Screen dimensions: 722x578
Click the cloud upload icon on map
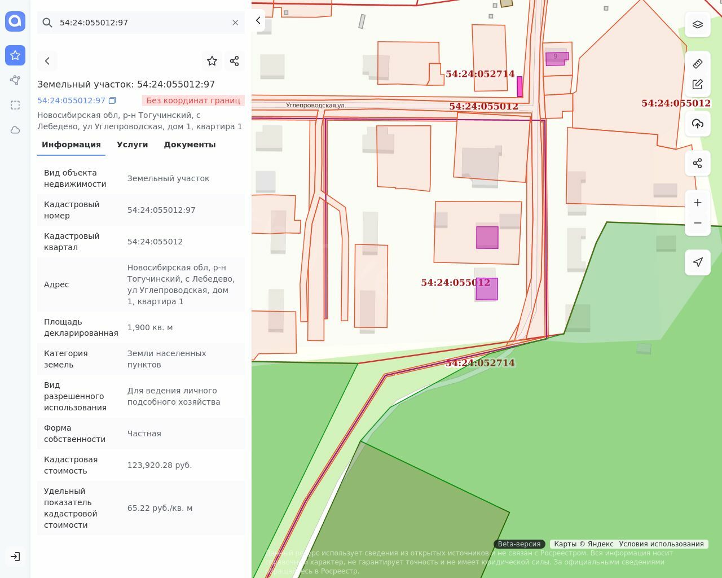pos(697,124)
